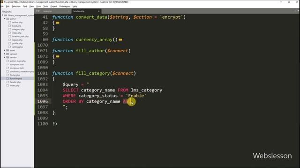The height and width of the screenshot is (168, 300).
Task: Open setting.php in the sidebar
Action: (x=17, y=47)
